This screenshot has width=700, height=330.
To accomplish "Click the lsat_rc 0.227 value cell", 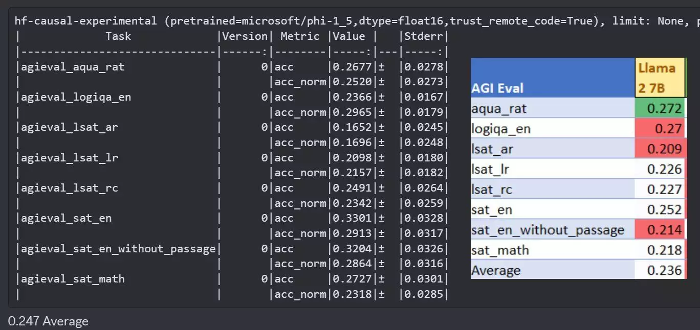I will tap(660, 190).
